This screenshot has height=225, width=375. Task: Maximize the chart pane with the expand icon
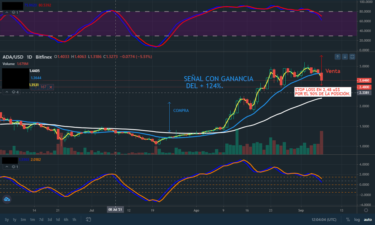coord(352,57)
